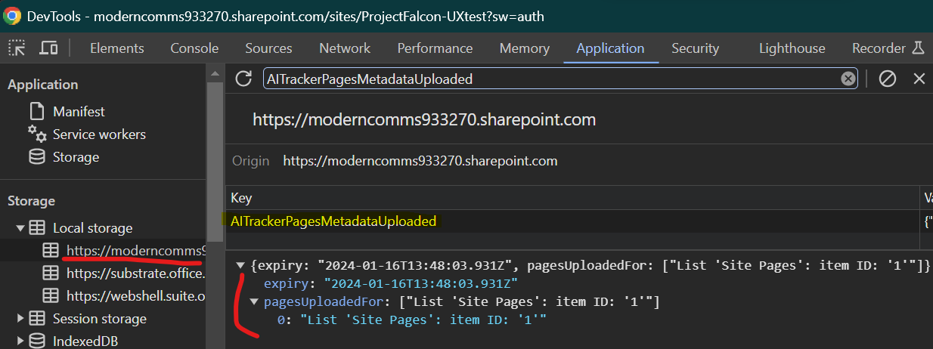This screenshot has height=349, width=933.
Task: Switch to the Lighthouse tab
Action: [x=792, y=48]
